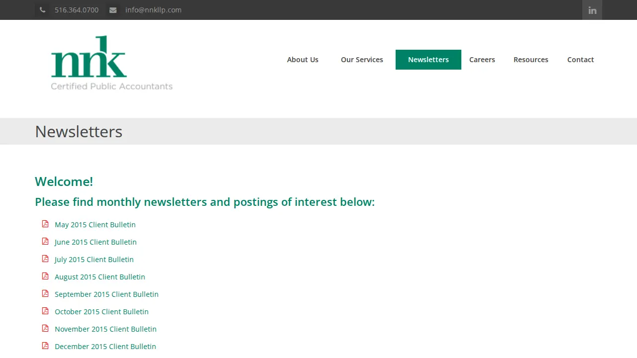Image resolution: width=637 pixels, height=358 pixels.
Task: Click PDF icon beside September 2015 bulletin
Action: [x=45, y=293]
